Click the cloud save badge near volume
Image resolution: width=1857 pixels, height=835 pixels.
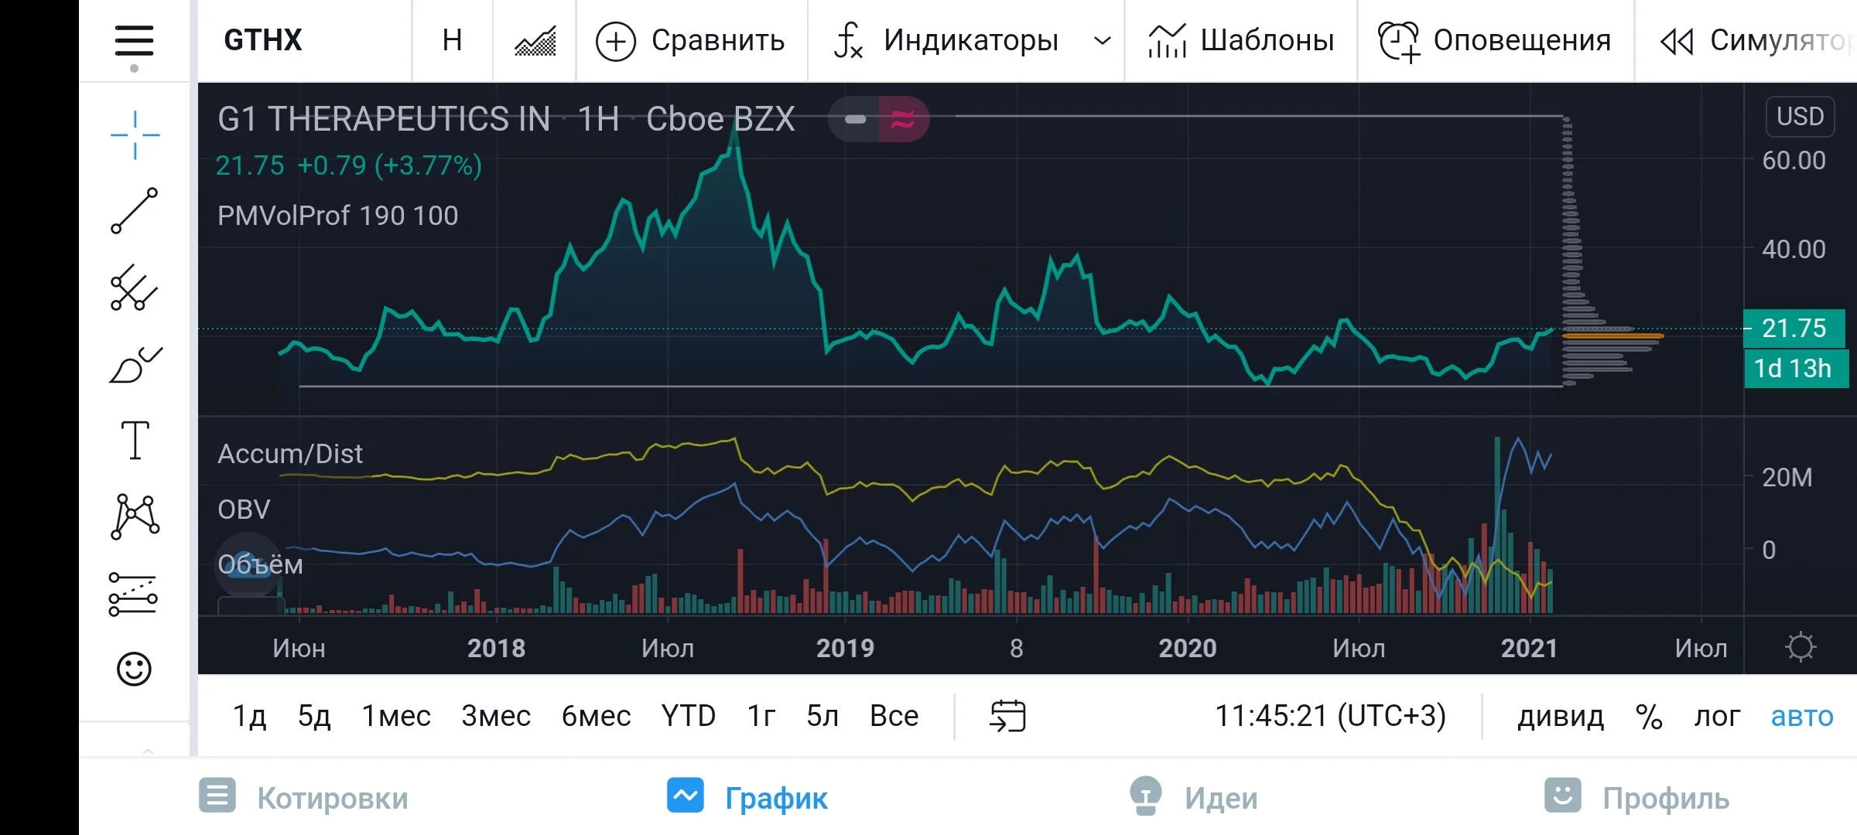[247, 564]
